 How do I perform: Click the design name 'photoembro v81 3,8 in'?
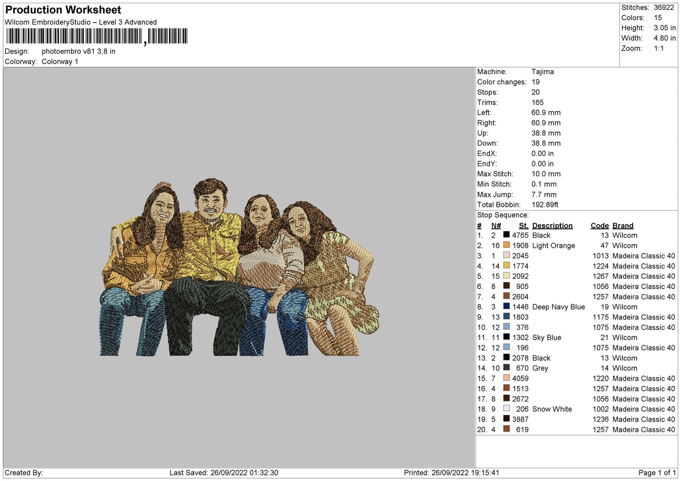[78, 51]
